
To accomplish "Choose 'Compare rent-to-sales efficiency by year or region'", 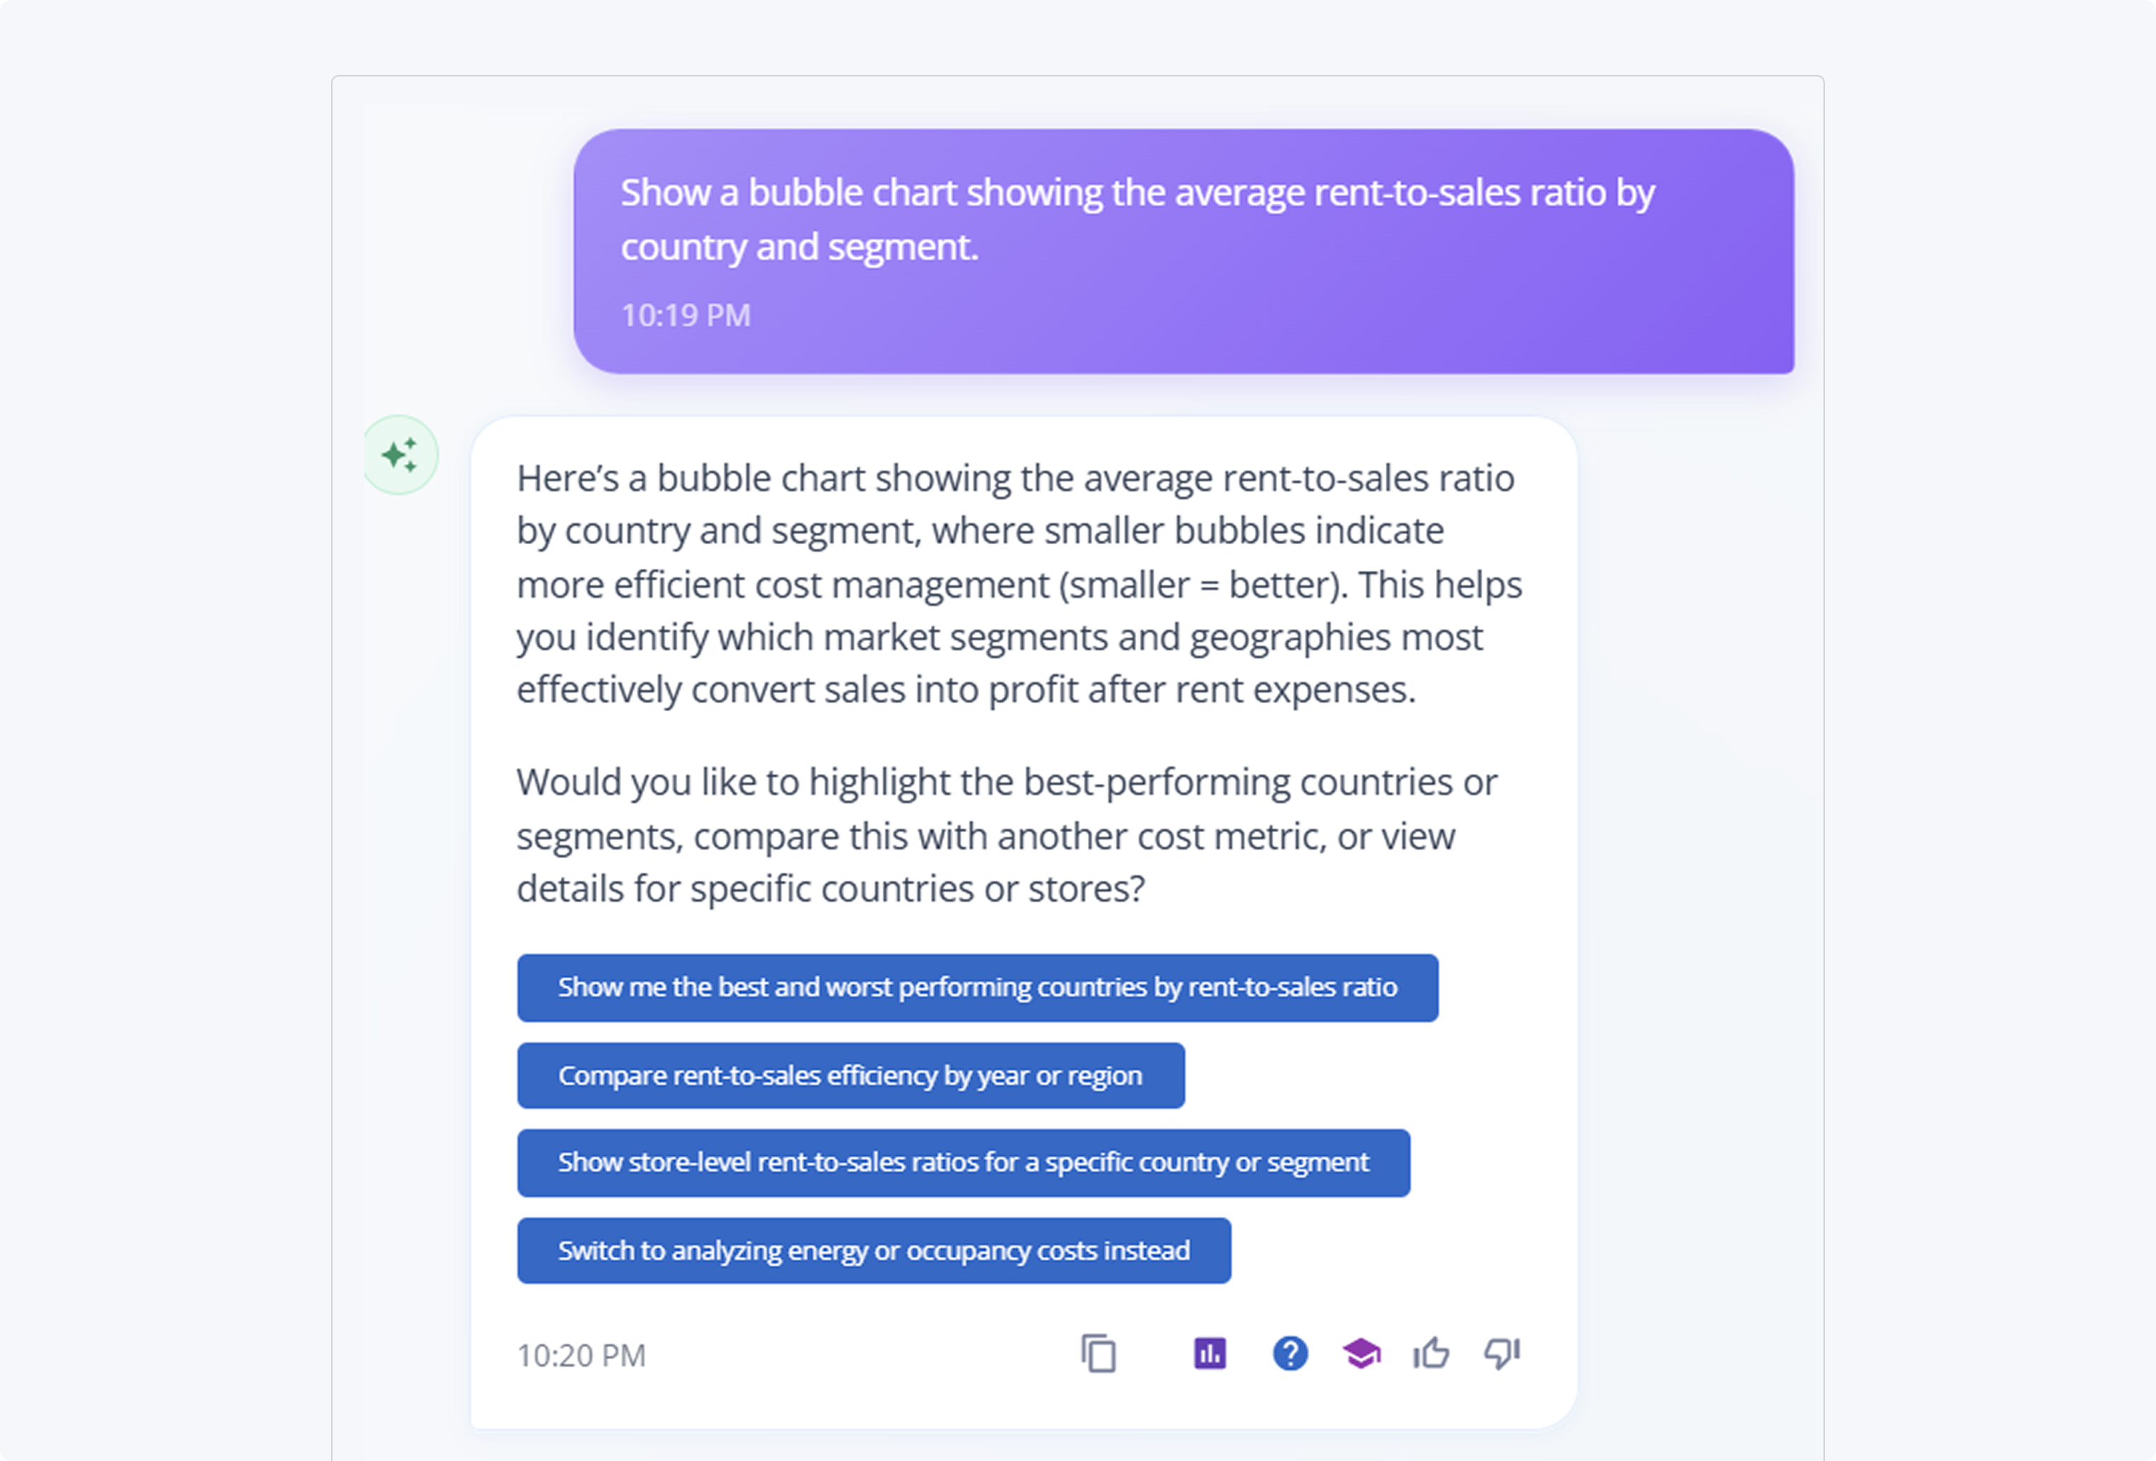I will [x=850, y=1076].
